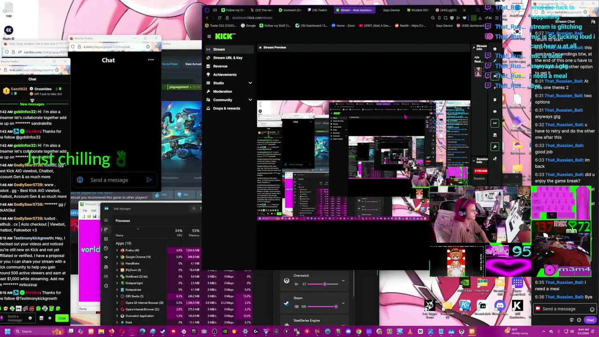Click green Chat button in Kick popout
Screen dimensions: 599x337
point(62,318)
